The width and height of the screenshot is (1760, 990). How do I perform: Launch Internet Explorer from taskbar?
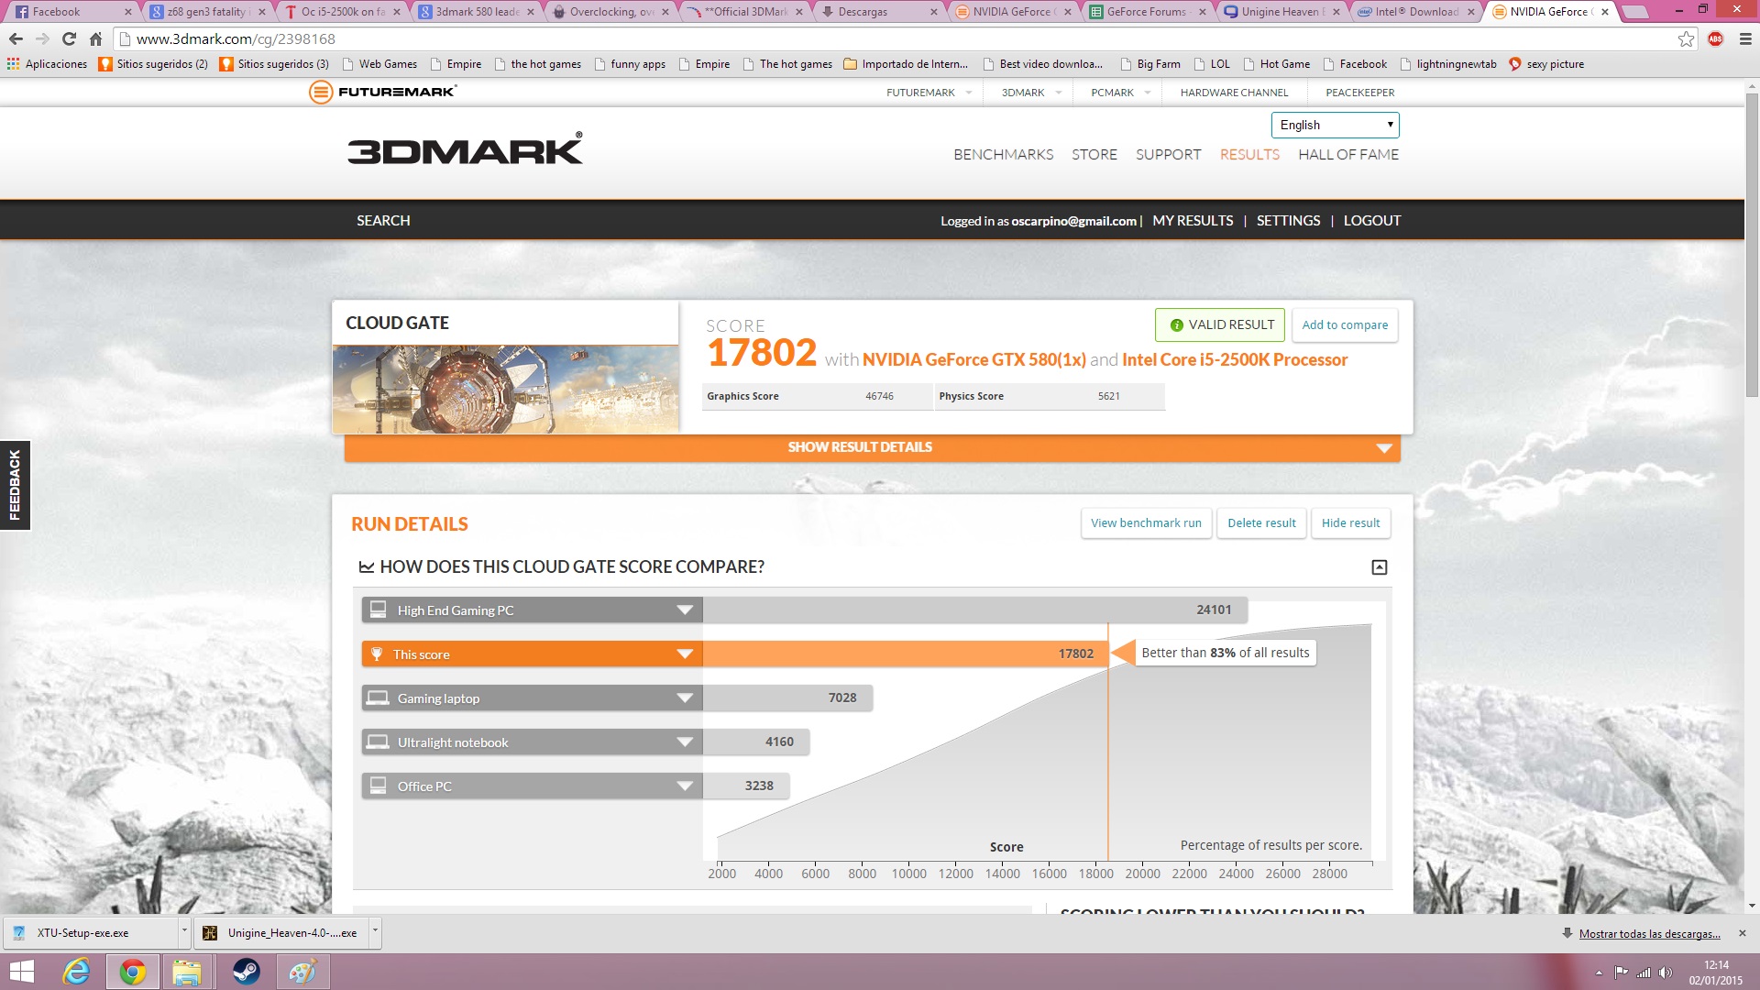tap(76, 972)
